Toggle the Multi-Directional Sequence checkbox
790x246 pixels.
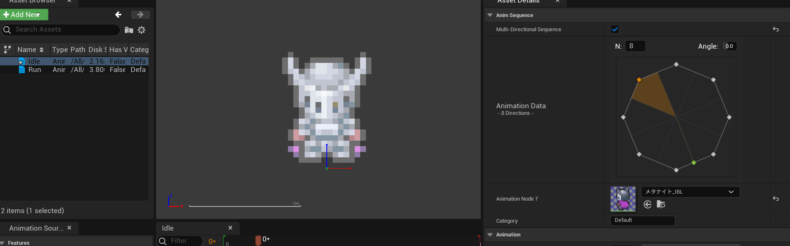(x=615, y=29)
